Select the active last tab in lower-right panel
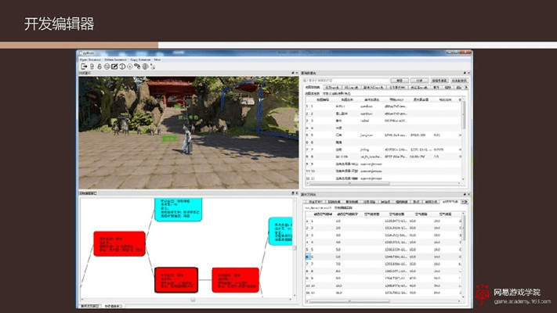Viewport: 557px width, 313px height. (x=450, y=202)
